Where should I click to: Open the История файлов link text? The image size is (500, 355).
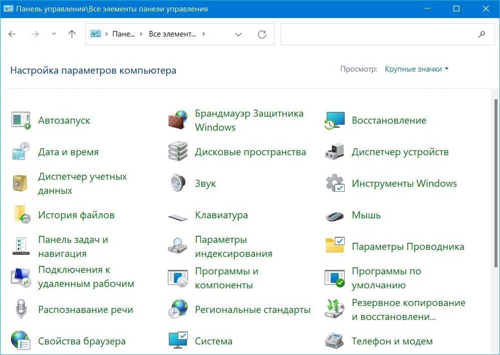click(x=76, y=215)
